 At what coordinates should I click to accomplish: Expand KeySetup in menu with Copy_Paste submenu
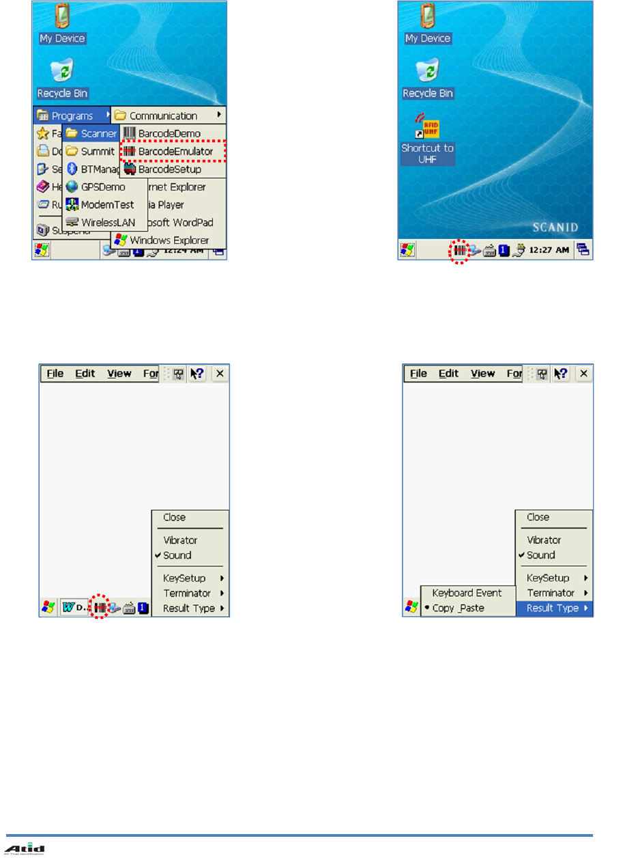tap(554, 578)
